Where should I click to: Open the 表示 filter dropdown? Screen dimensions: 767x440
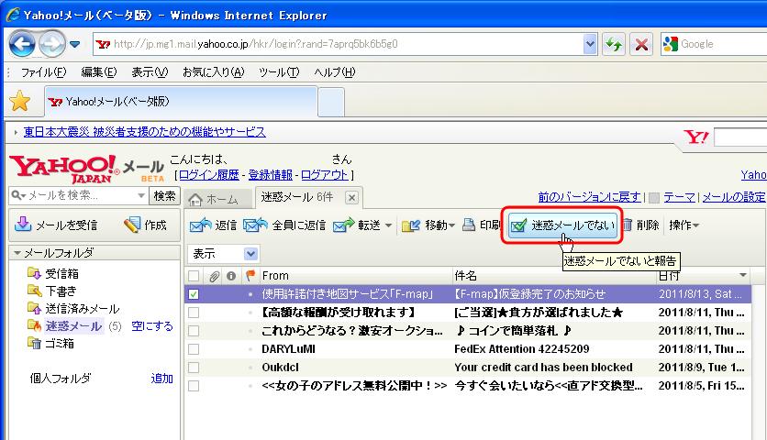224,254
